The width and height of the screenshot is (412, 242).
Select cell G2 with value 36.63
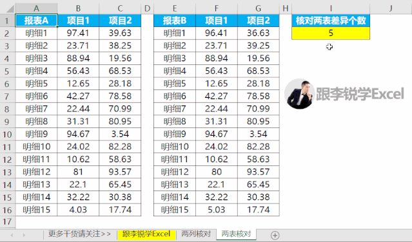pyautogui.click(x=259, y=33)
